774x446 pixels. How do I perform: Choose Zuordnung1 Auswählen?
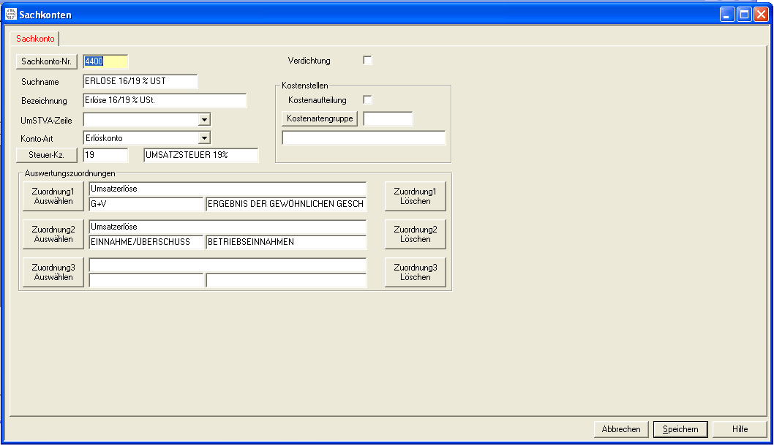click(x=53, y=196)
